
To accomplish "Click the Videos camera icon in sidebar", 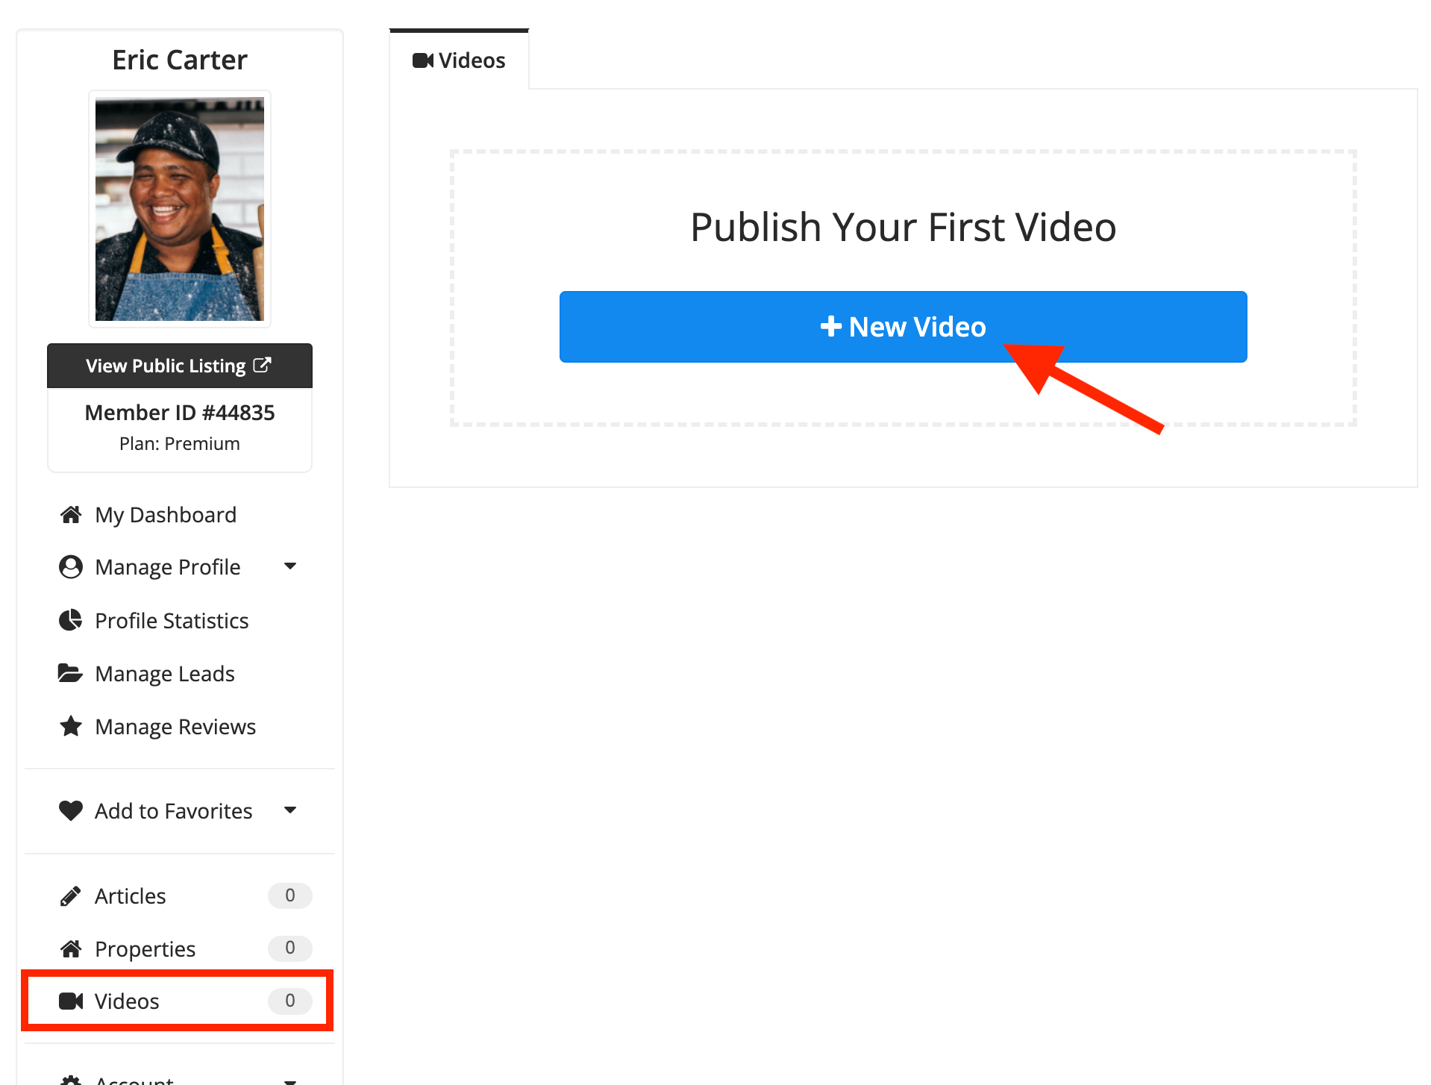I will pos(71,1001).
